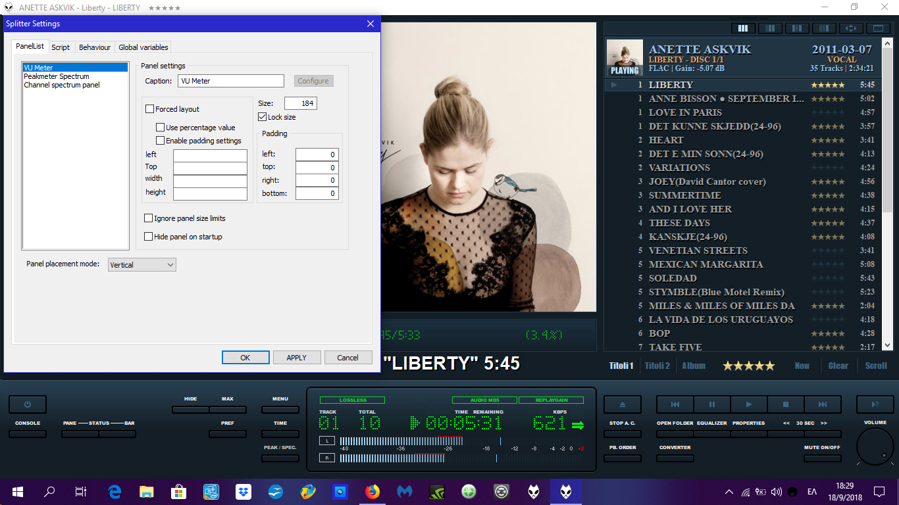
Task: Check Hide panel on startup
Action: [x=149, y=237]
